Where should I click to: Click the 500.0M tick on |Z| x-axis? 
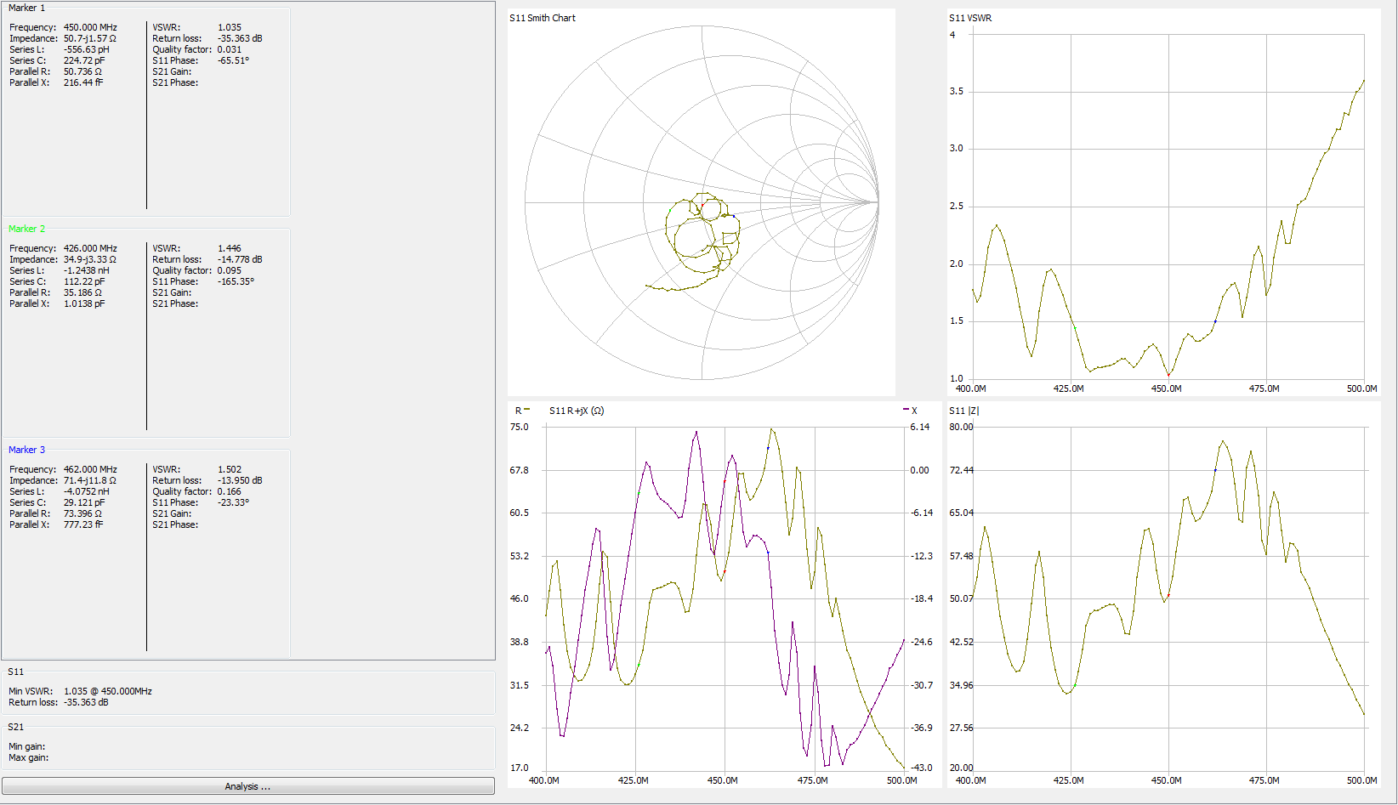pos(1362,780)
